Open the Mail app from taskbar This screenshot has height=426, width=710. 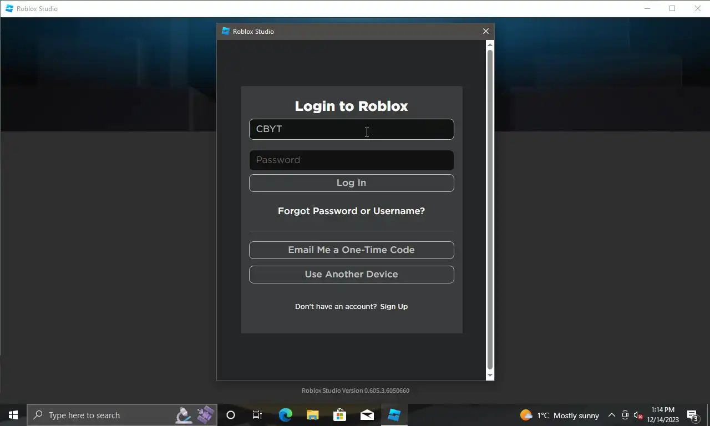coord(367,415)
